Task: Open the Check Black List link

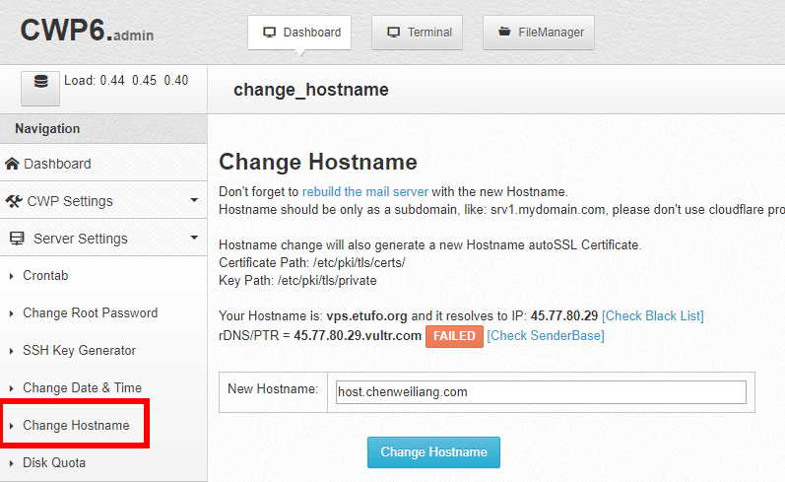Action: (x=652, y=315)
